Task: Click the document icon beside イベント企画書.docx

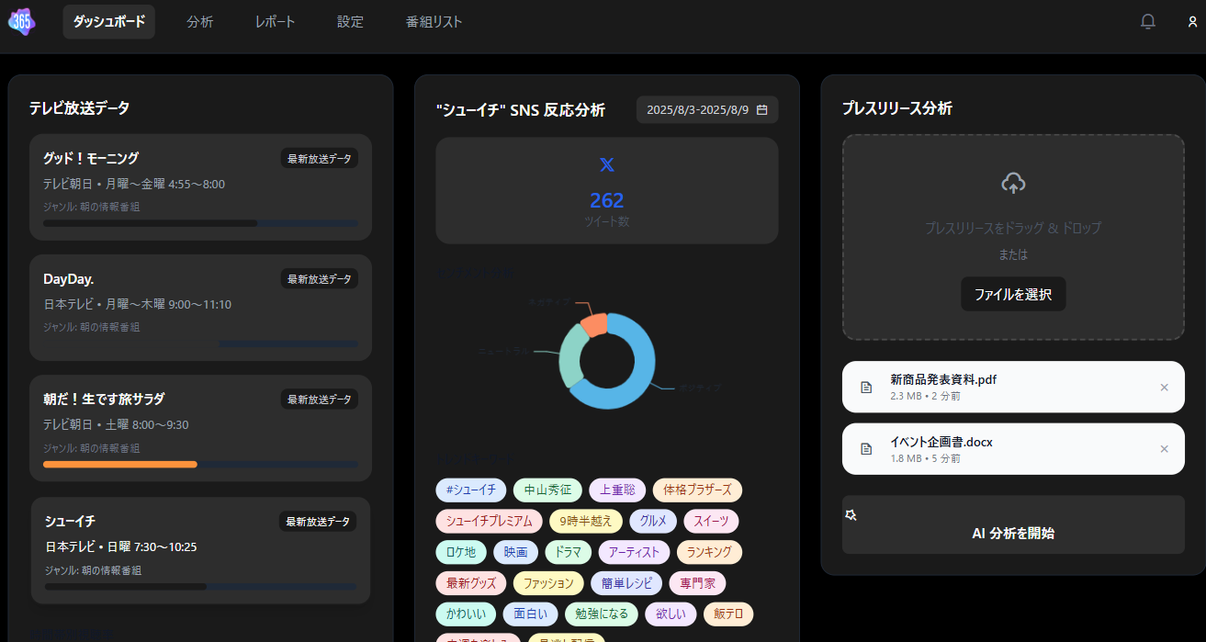Action: point(865,448)
